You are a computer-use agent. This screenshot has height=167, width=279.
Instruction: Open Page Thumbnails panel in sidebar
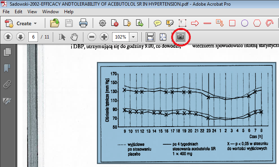[7, 52]
